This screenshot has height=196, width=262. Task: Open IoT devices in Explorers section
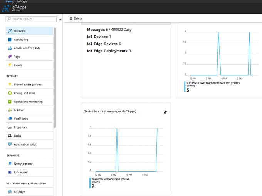[21, 172]
